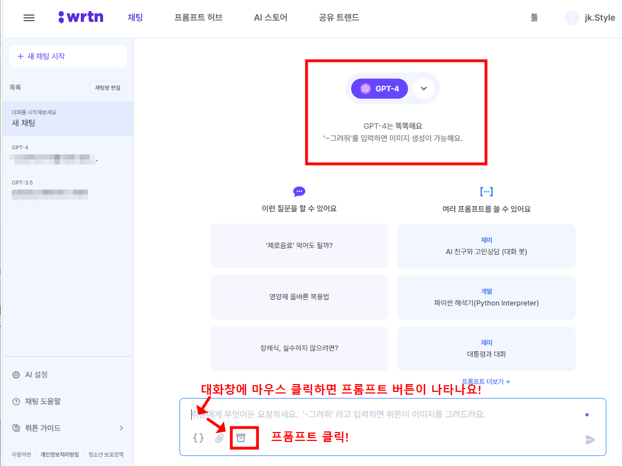Click the send message arrow icon
The width and height of the screenshot is (622, 466).
[x=590, y=439]
